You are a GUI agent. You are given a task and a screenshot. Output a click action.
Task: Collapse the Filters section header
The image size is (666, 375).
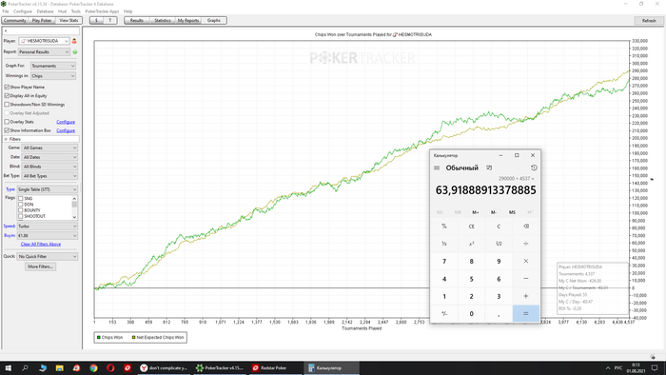coord(41,139)
